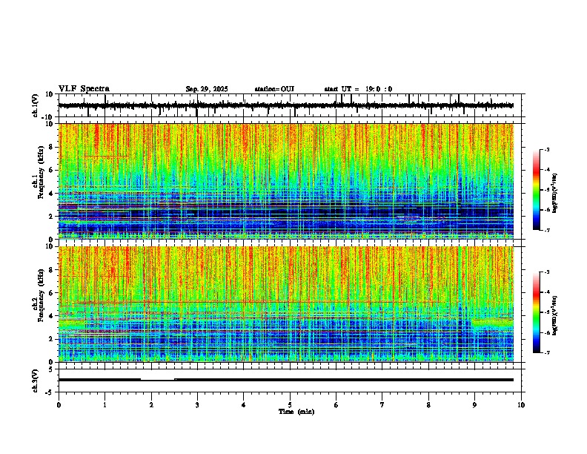Viewport: 587px width, 454px height.
Task: Click the '-3' label on ch.1 colorbar
Action: coord(546,149)
